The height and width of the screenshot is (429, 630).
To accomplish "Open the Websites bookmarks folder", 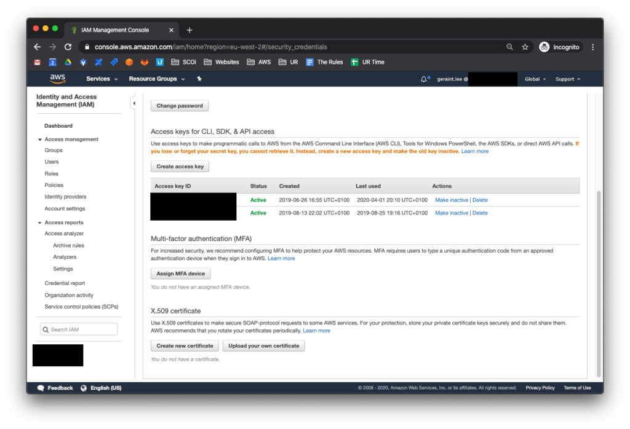I will (x=221, y=62).
